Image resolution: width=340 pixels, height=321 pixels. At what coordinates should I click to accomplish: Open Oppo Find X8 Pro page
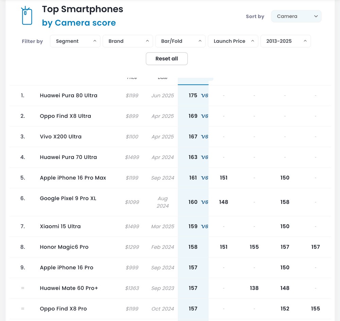(63, 309)
